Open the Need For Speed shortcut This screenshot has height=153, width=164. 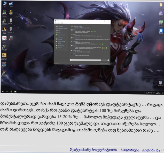tap(4, 39)
